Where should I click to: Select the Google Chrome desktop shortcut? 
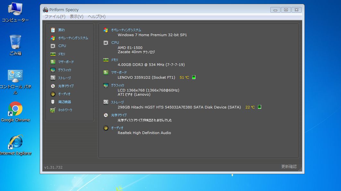click(x=15, y=112)
